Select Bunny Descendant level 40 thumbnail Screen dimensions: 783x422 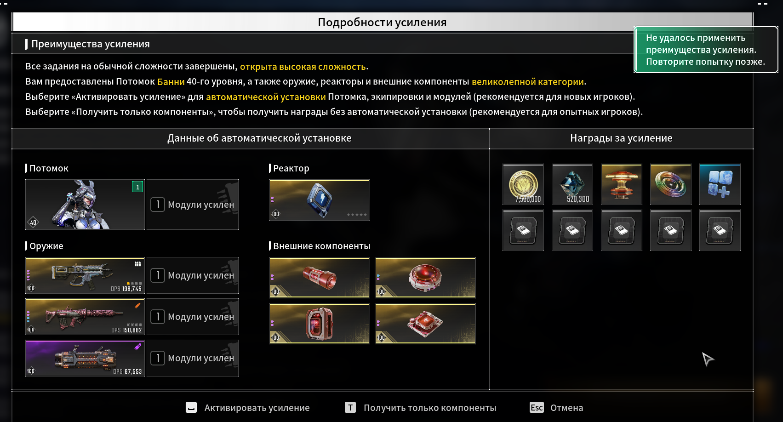coord(85,205)
